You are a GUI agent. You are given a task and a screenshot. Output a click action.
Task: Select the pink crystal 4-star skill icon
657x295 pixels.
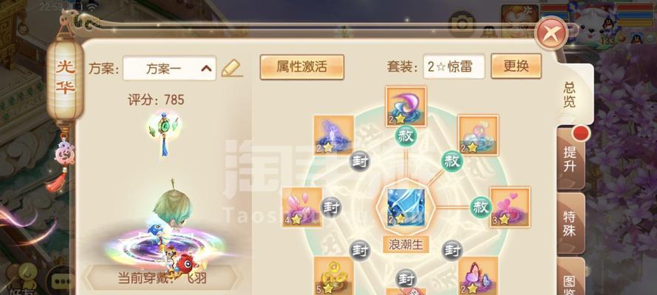(x=302, y=207)
